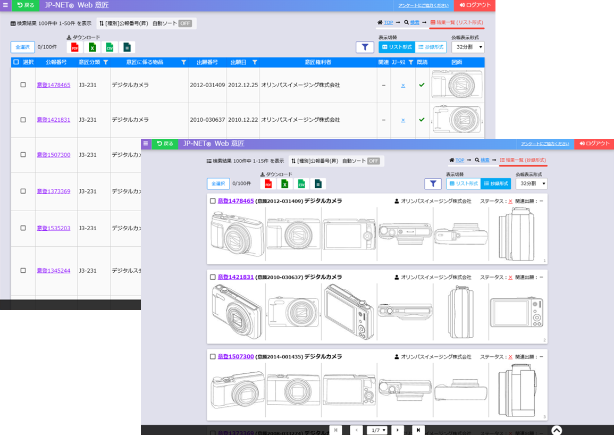This screenshot has height=435, width=614.
Task: Check the row for 意登1535203 in list
Action: click(23, 228)
